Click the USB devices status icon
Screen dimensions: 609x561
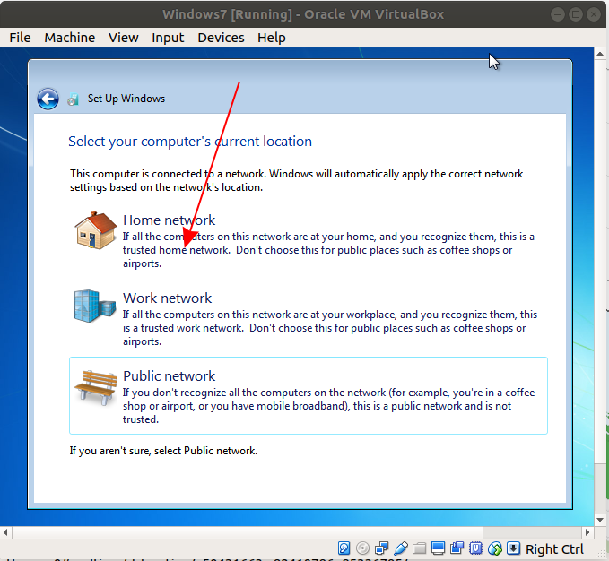pyautogui.click(x=400, y=548)
